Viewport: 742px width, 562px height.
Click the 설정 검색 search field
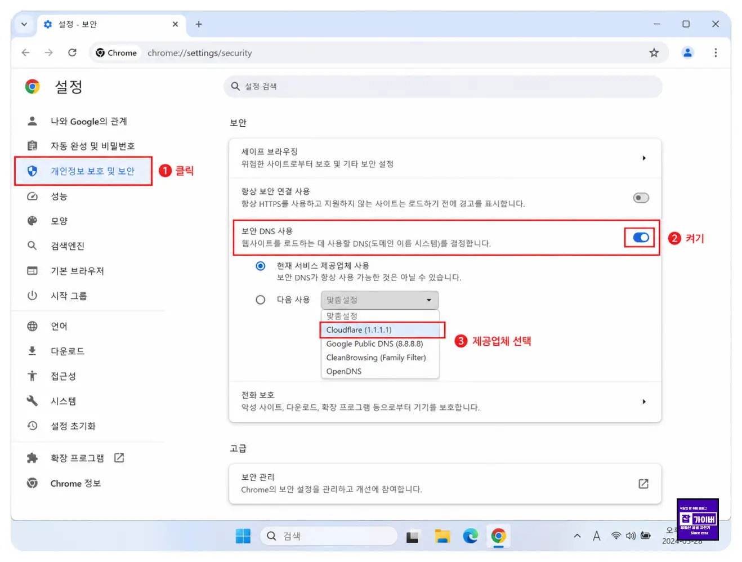tap(443, 86)
